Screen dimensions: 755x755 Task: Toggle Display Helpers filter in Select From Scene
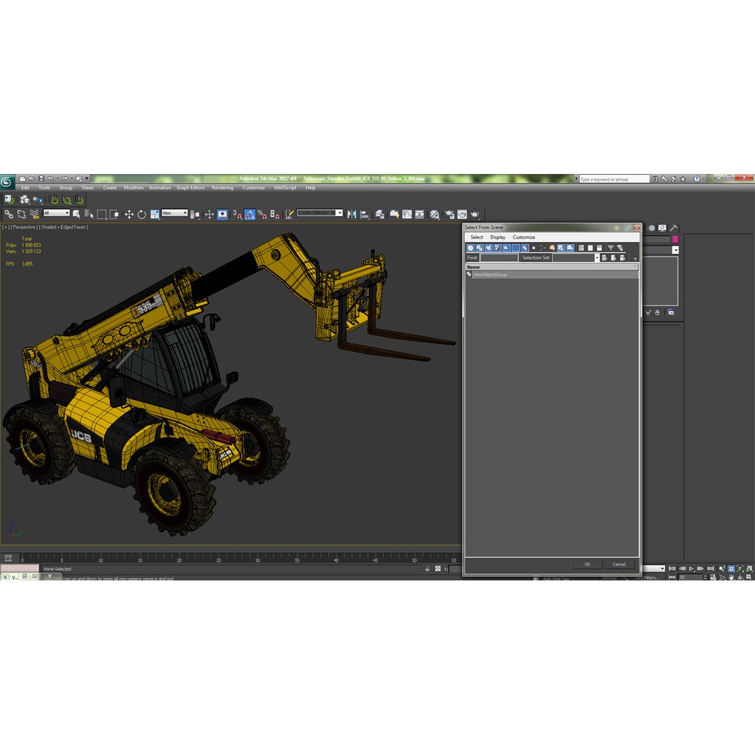[x=507, y=248]
